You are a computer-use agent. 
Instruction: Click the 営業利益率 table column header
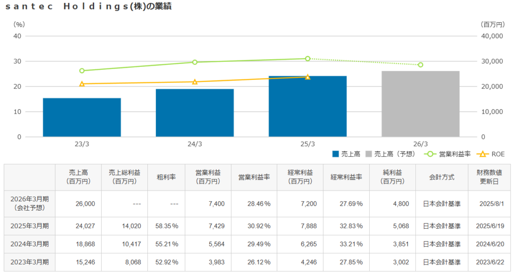point(254,177)
